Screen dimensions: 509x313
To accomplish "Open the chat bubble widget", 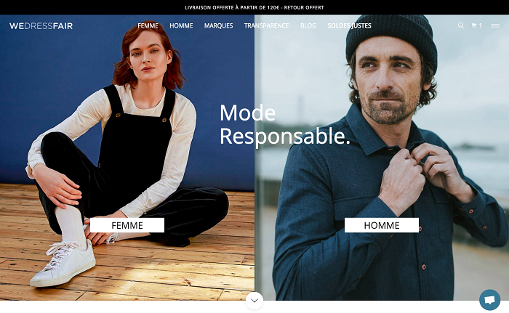I will 490,300.
